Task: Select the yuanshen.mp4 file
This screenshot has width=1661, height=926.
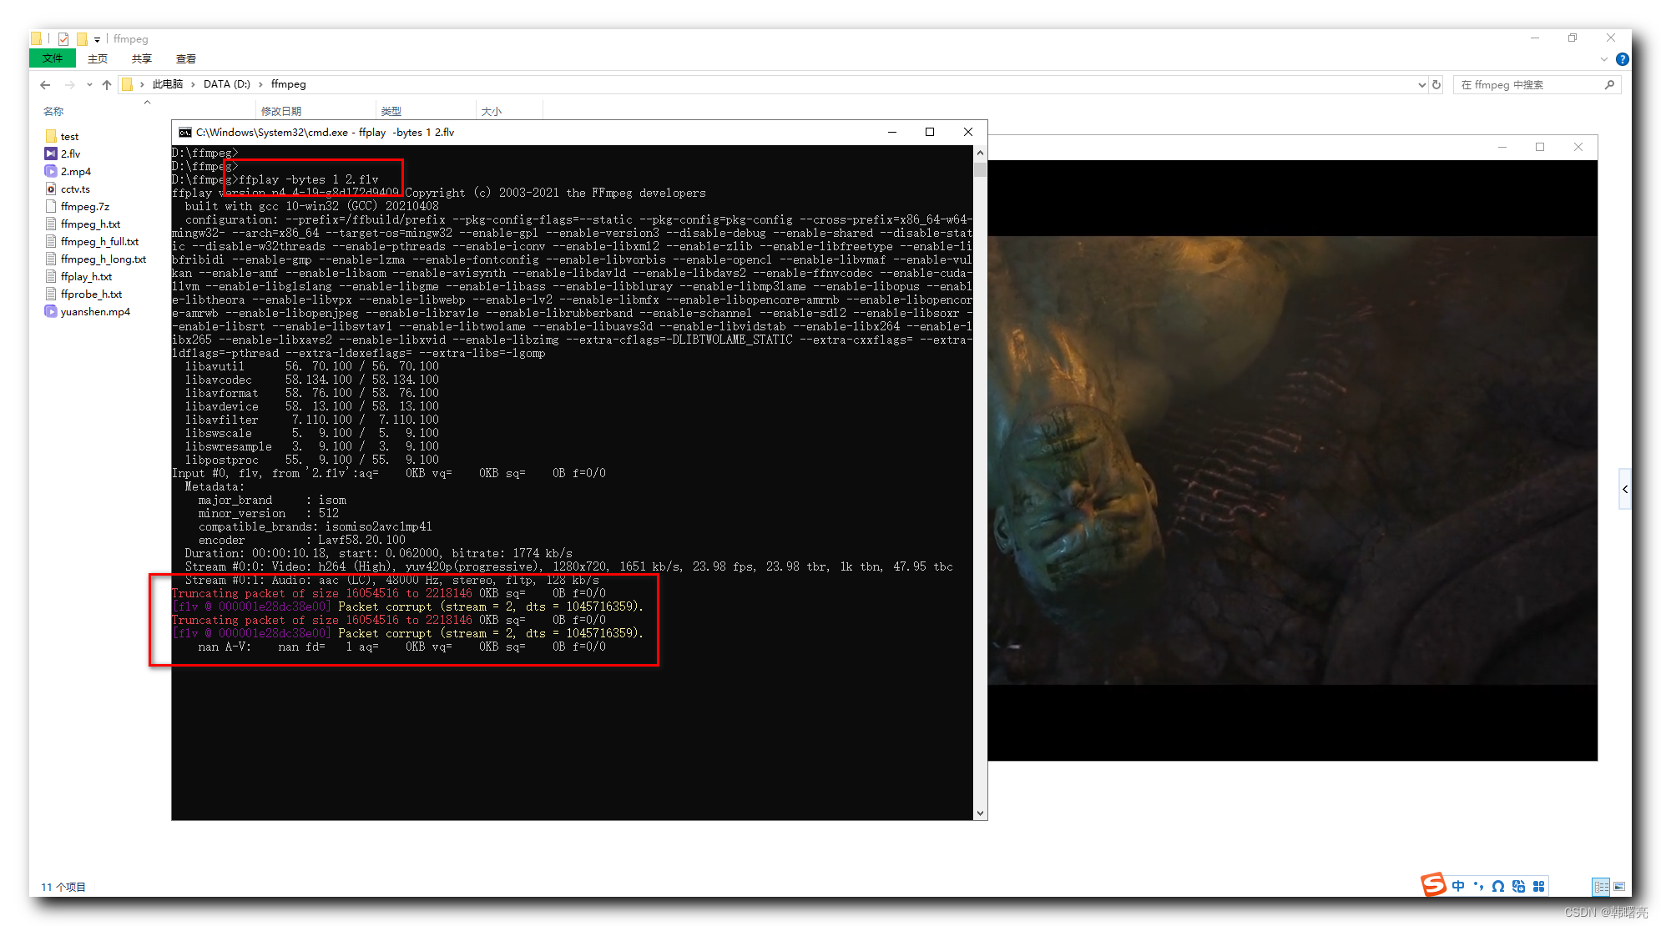Action: pos(95,311)
